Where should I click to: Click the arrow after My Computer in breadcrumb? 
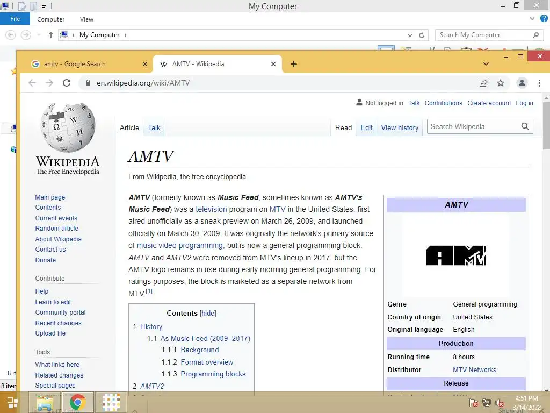(125, 35)
